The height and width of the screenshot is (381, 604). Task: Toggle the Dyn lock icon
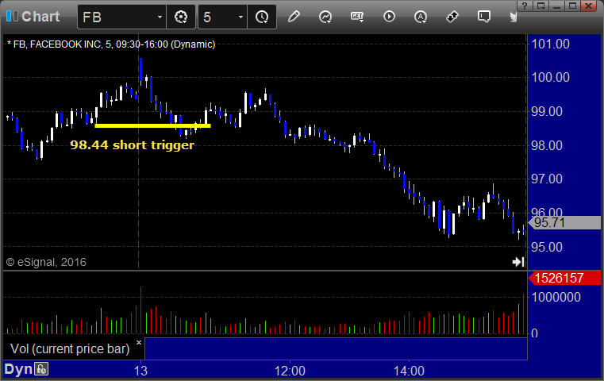pyautogui.click(x=41, y=369)
